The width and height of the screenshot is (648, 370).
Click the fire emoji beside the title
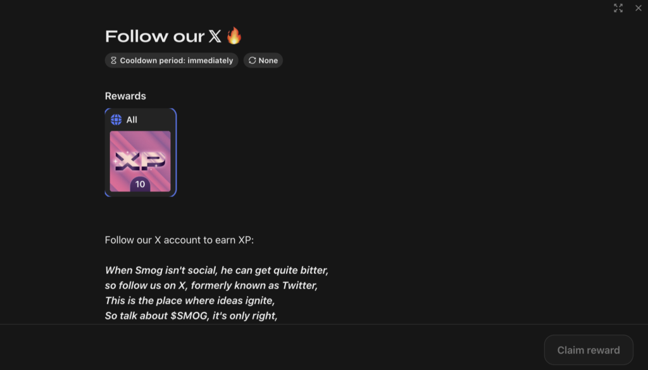coord(234,35)
